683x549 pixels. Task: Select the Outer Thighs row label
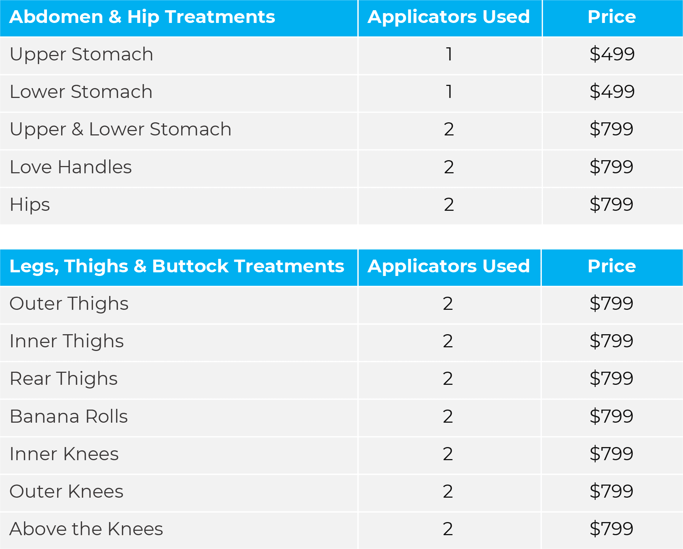(x=69, y=304)
